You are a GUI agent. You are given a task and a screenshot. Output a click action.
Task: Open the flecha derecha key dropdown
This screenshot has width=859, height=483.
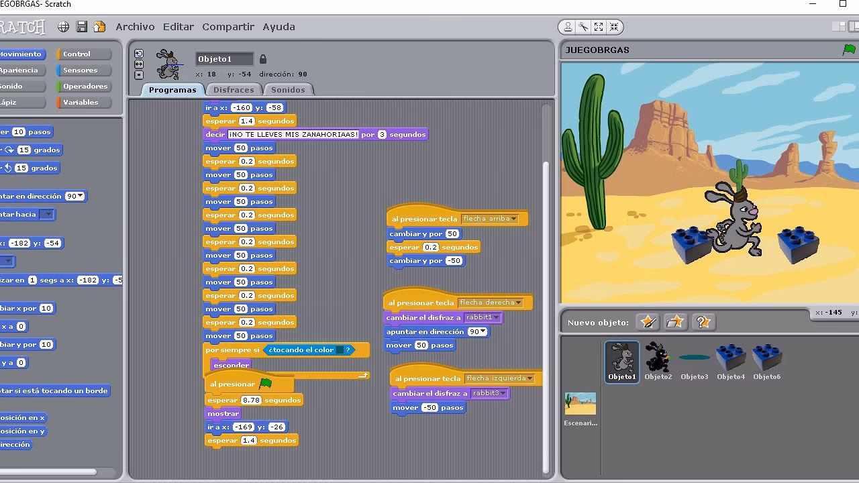click(x=490, y=303)
